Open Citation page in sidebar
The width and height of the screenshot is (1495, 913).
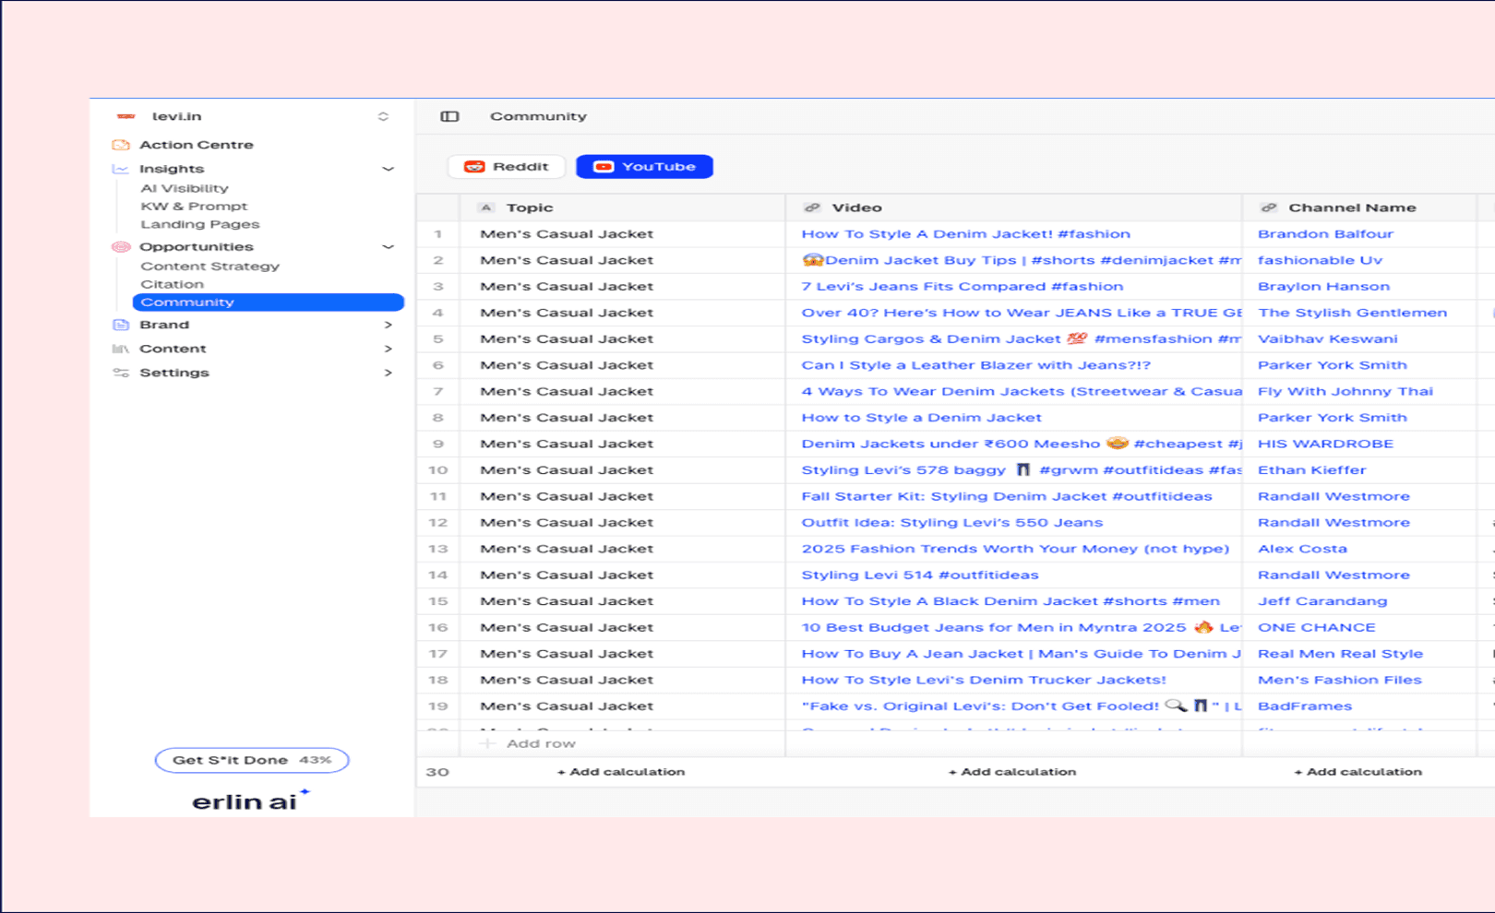173,284
